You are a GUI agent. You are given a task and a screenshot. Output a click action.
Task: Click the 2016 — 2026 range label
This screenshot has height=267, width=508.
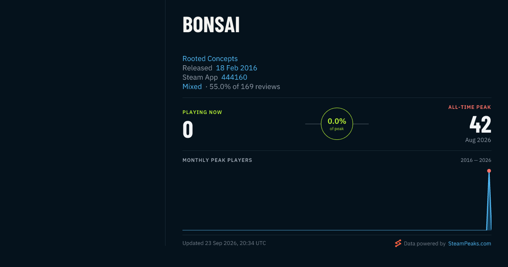tap(476, 160)
